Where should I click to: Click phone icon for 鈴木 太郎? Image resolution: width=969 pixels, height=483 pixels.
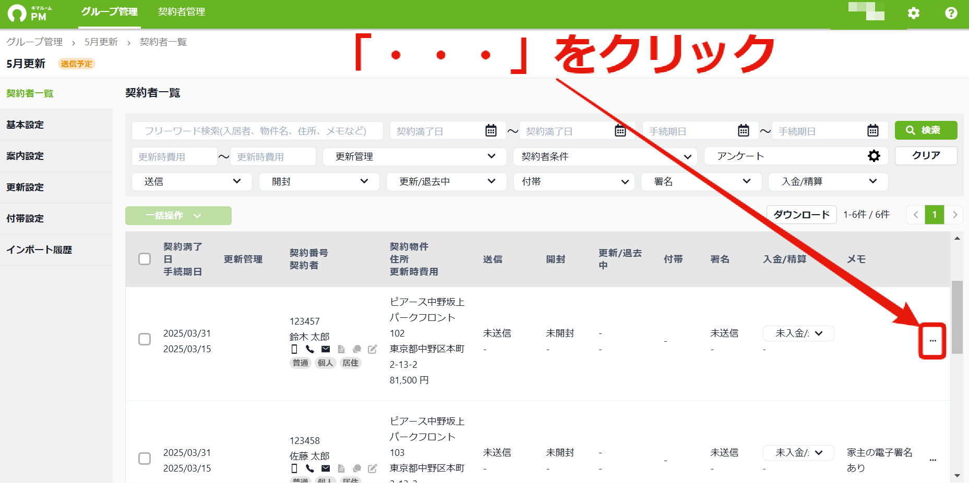click(310, 349)
